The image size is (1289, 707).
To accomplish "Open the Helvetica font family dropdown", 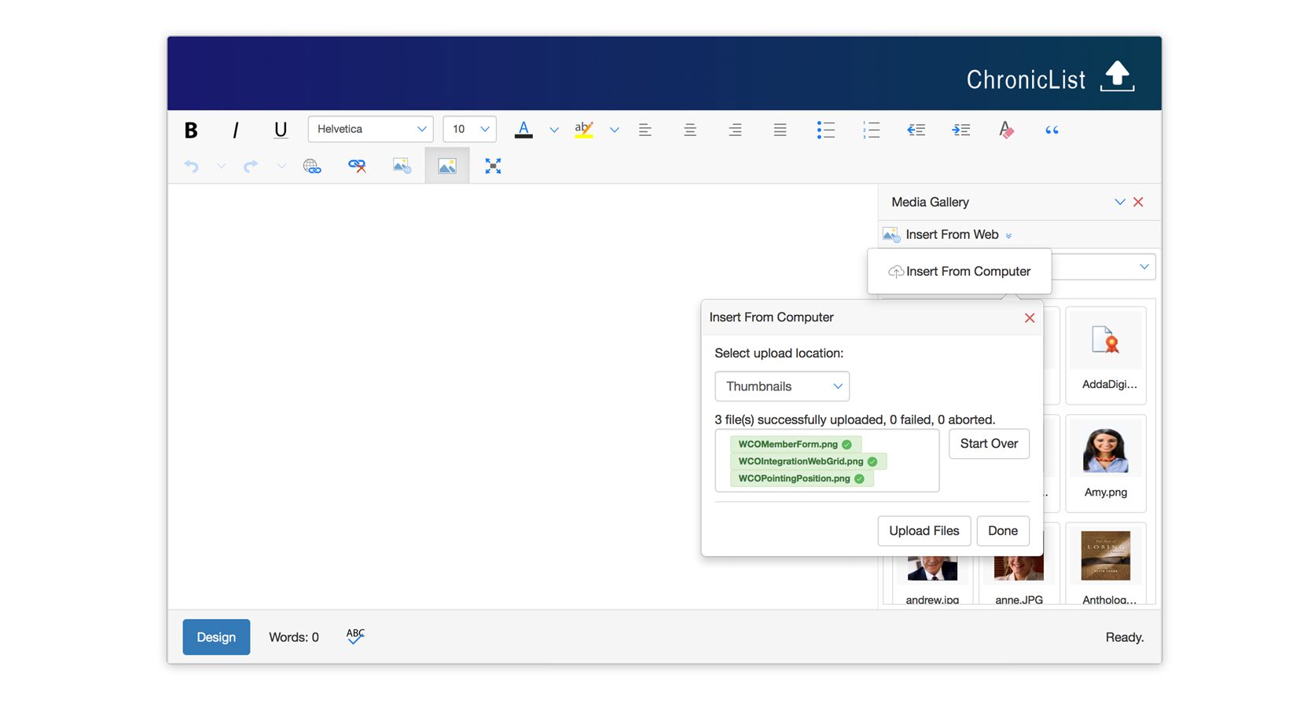I will pyautogui.click(x=370, y=130).
